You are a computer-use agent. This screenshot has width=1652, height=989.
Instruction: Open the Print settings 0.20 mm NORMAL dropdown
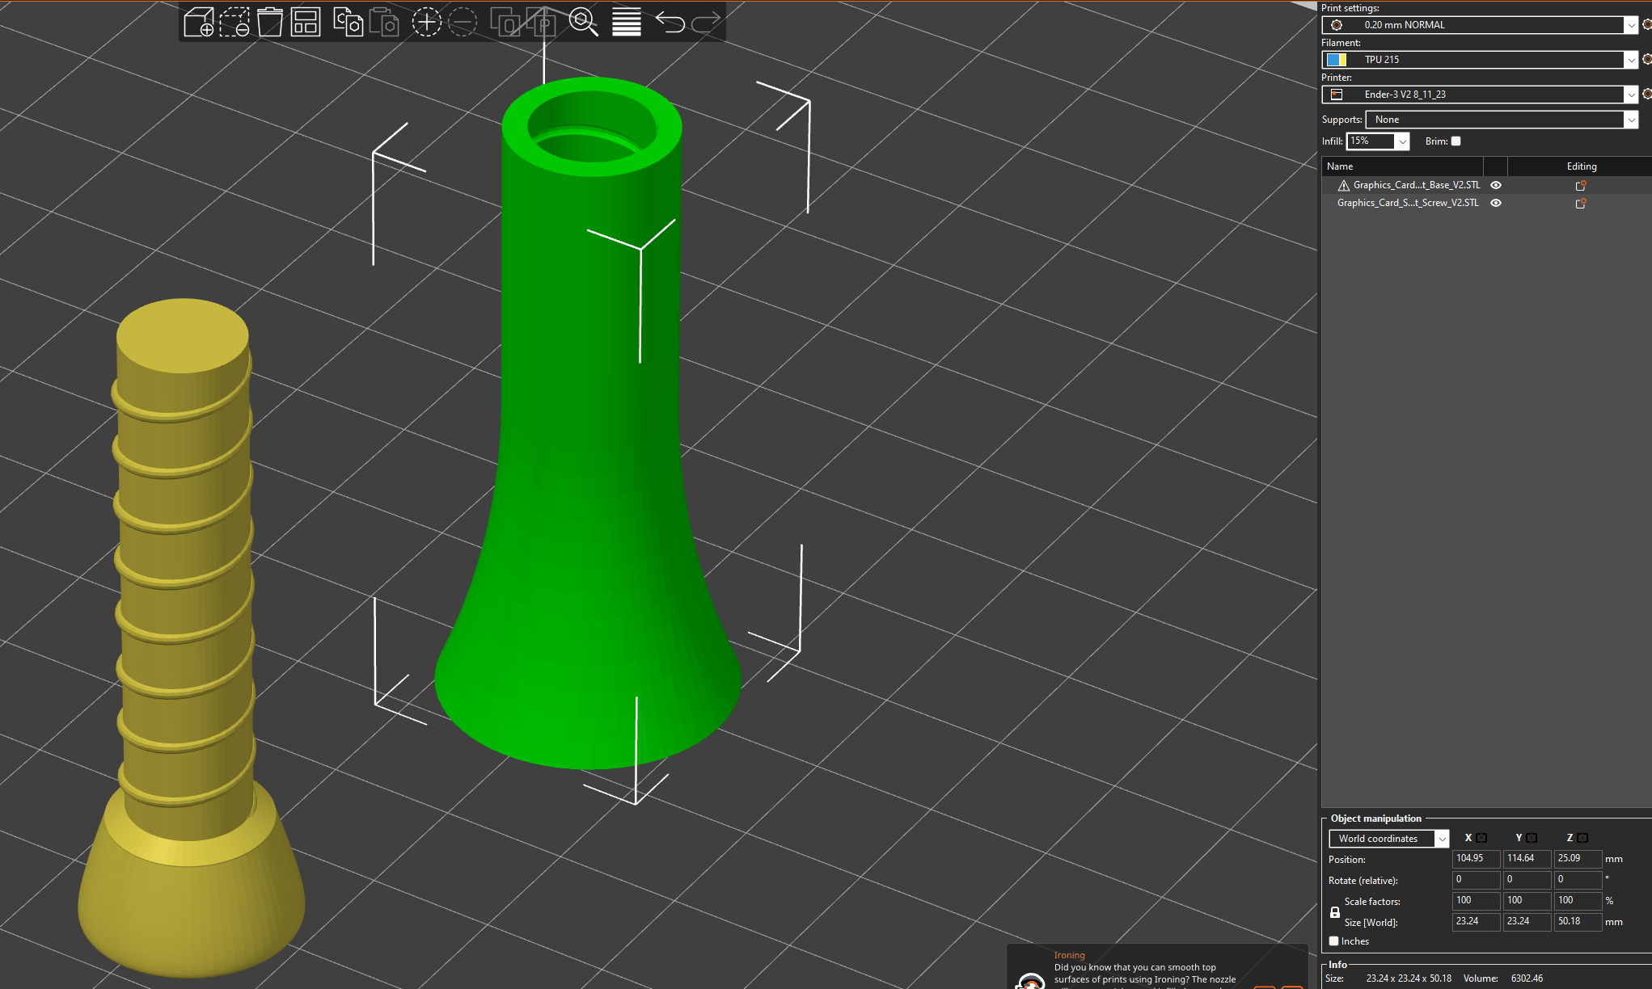coord(1480,25)
